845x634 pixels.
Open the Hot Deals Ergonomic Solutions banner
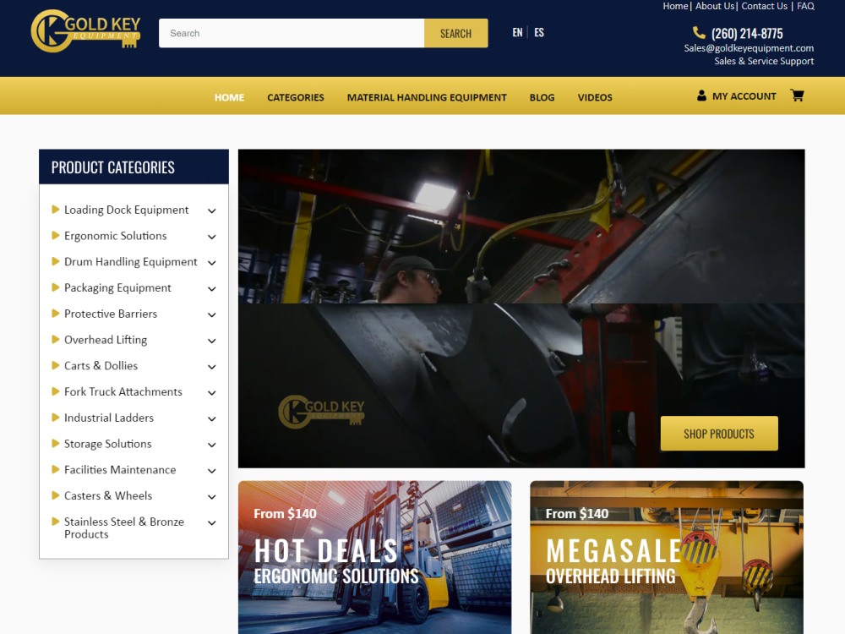click(374, 557)
